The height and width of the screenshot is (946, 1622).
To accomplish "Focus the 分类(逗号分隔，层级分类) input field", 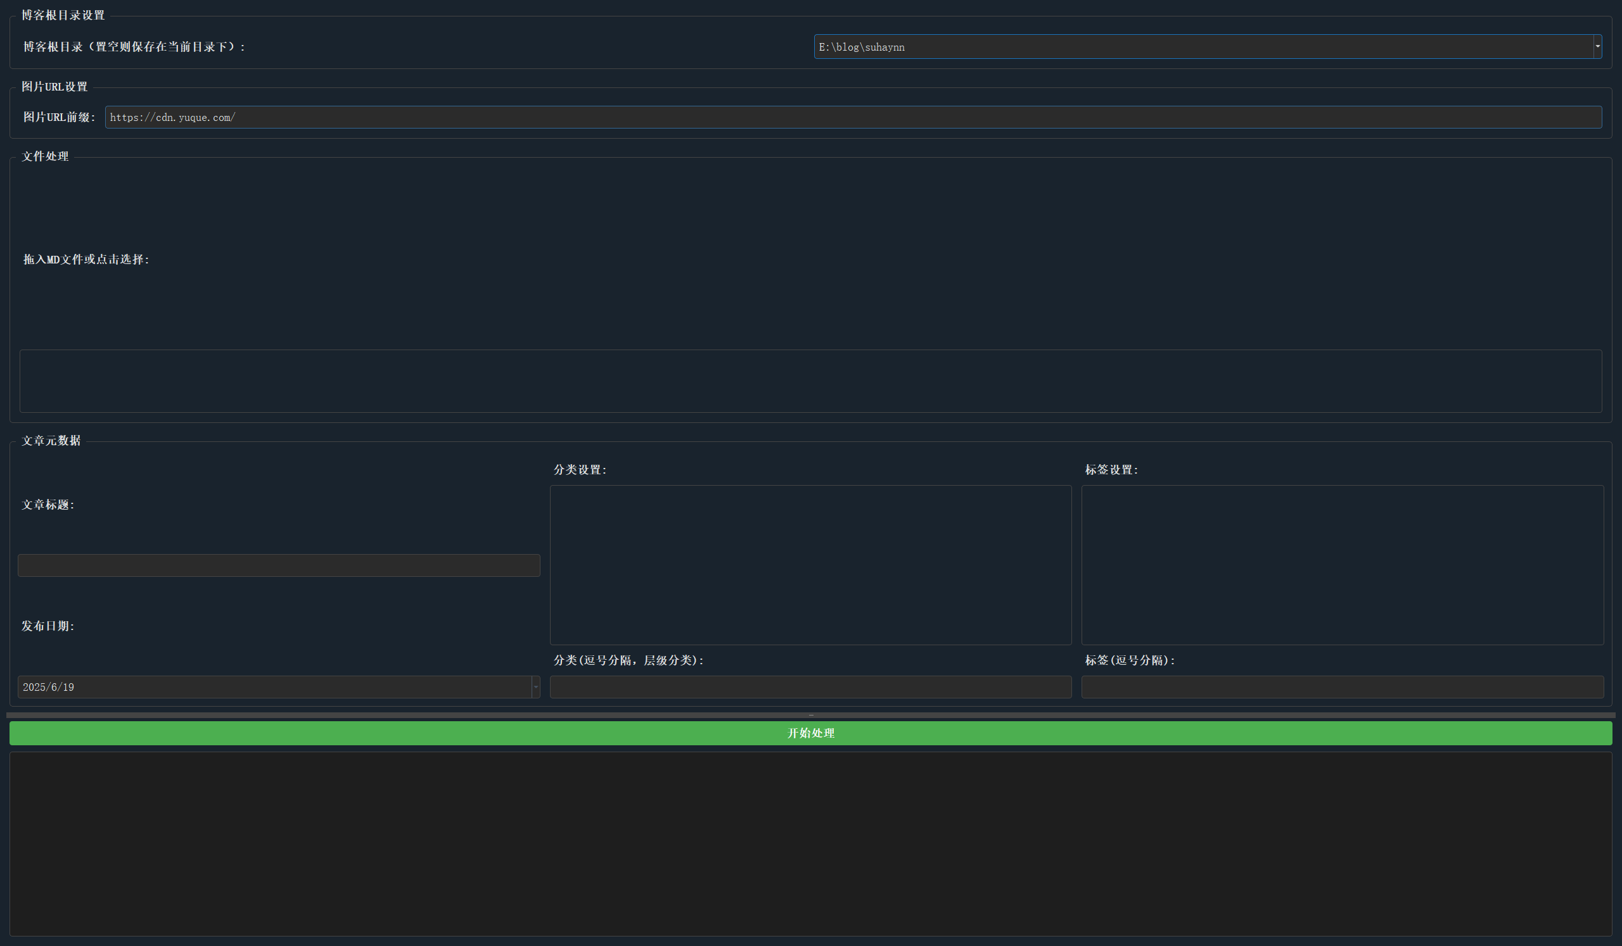I will point(810,687).
